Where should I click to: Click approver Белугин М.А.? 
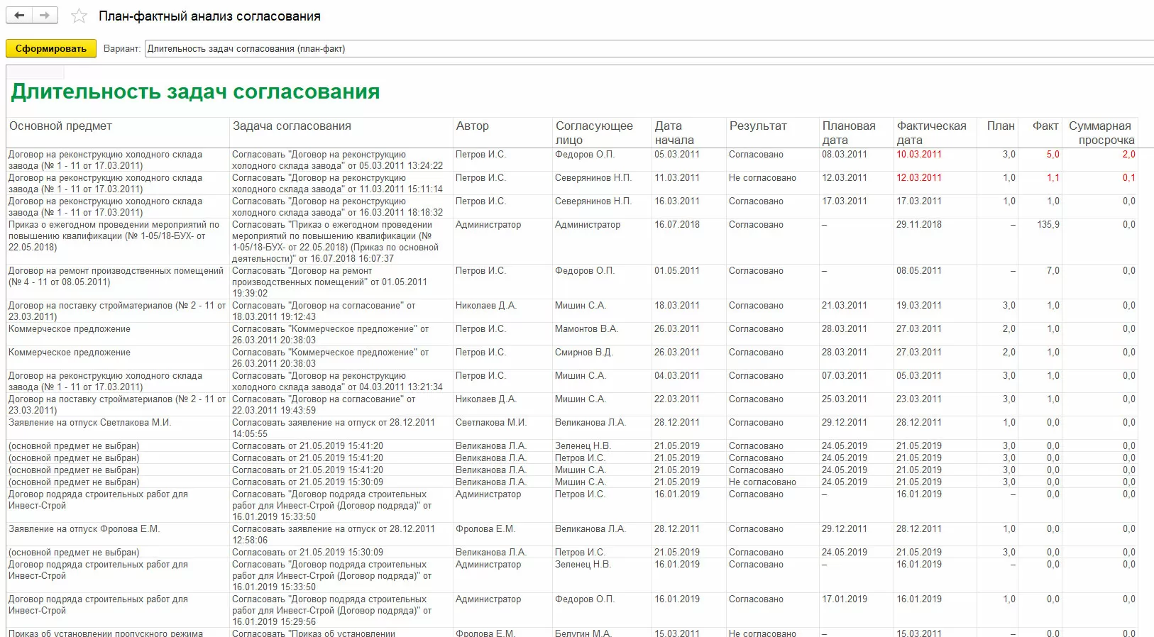(x=583, y=633)
